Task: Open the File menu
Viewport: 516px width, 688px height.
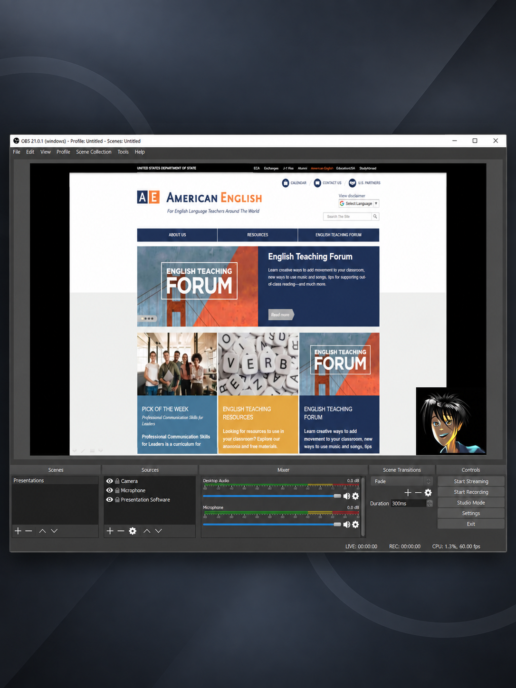Action: coord(17,152)
